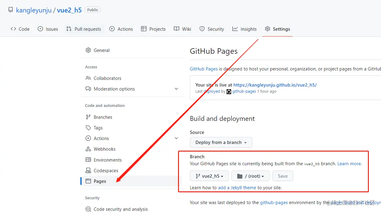Click the Projects table icon
The image size is (381, 212).
click(x=144, y=29)
